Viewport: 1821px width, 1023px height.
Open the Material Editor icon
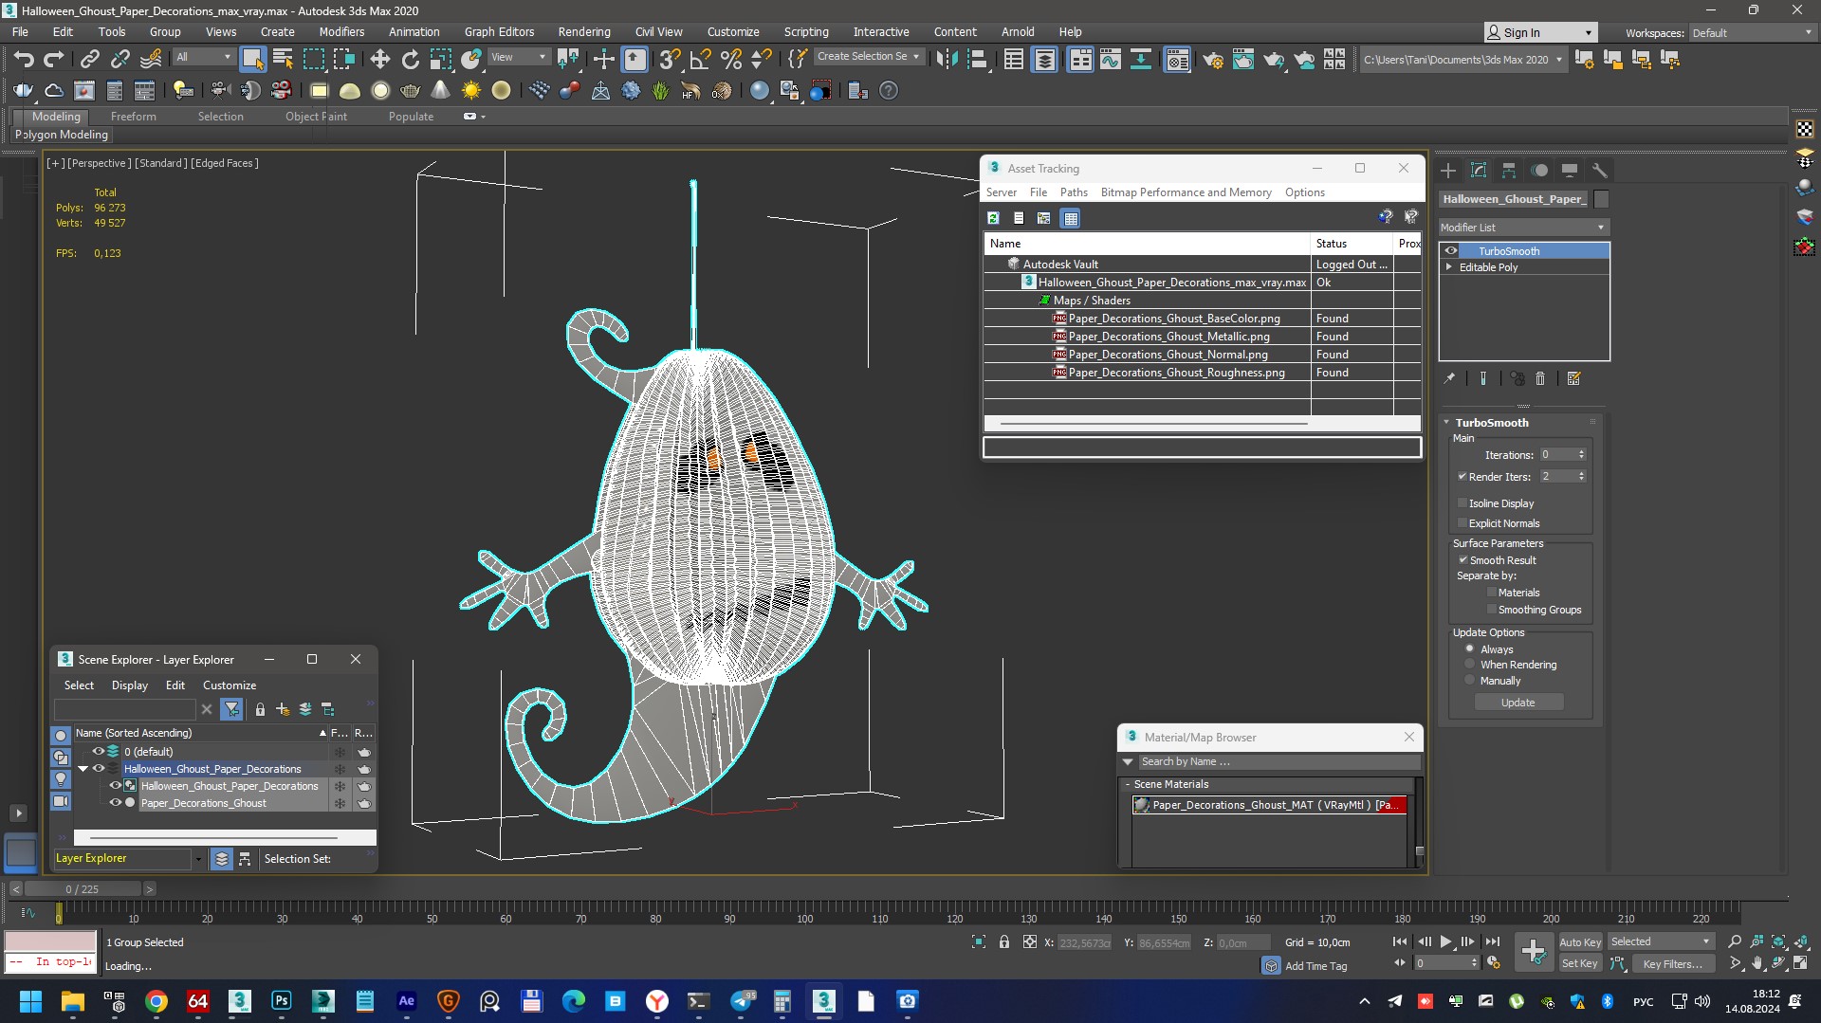(1177, 60)
